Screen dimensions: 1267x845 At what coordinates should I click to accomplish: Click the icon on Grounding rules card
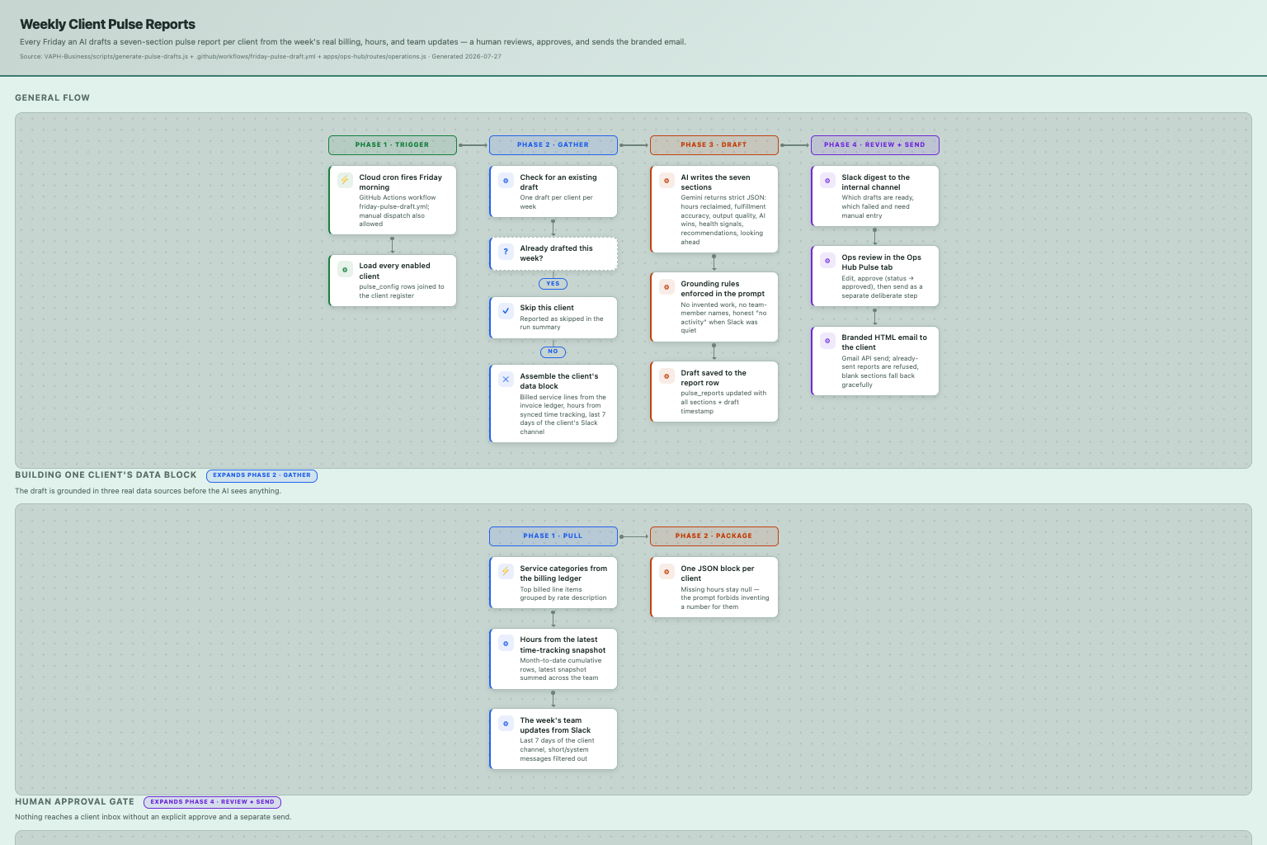pyautogui.click(x=666, y=286)
